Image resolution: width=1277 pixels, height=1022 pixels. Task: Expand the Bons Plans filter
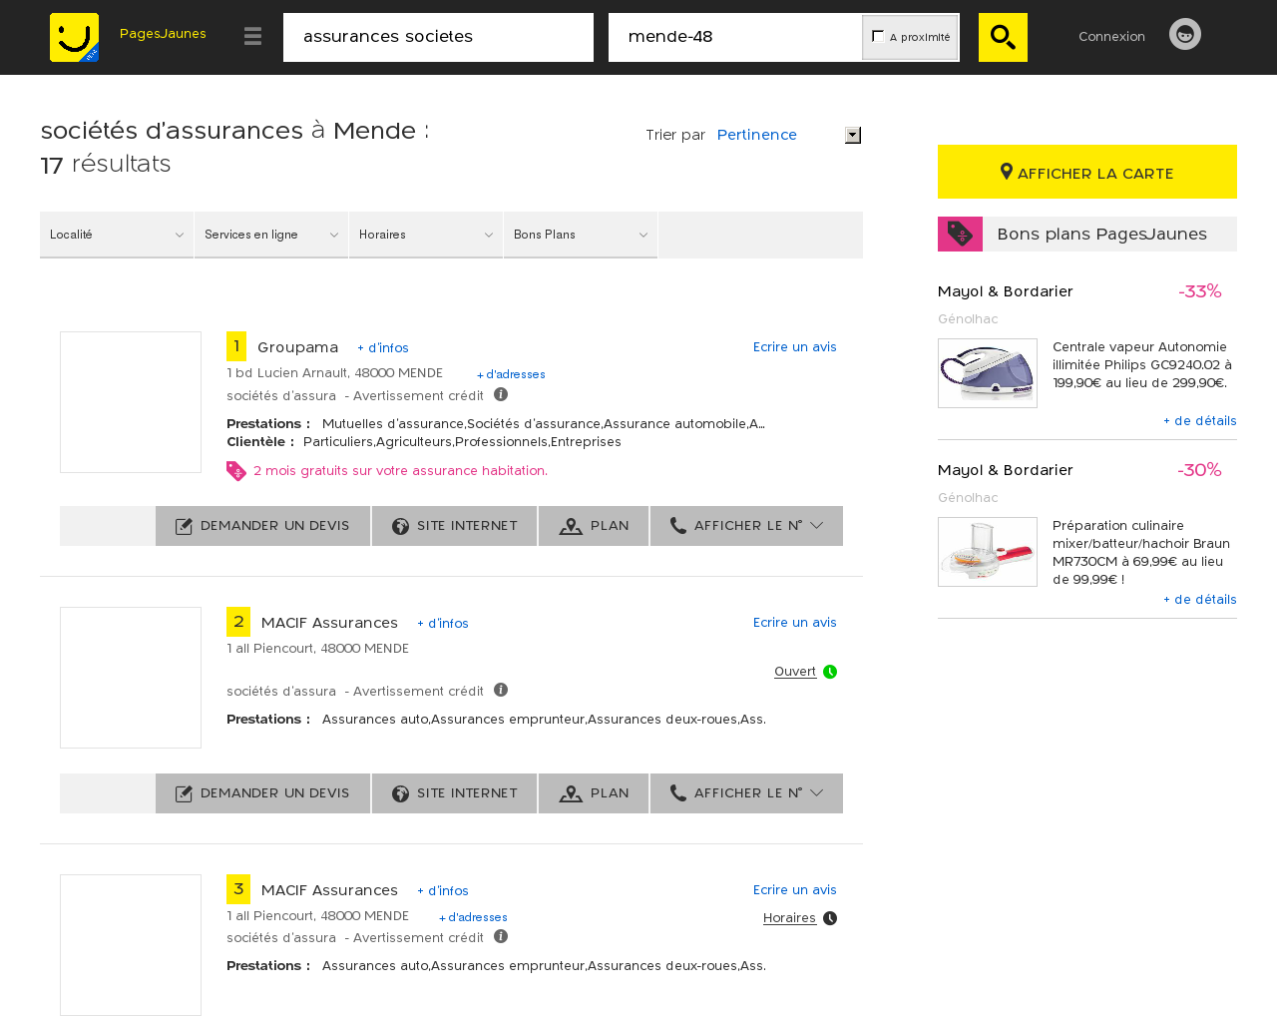[581, 235]
